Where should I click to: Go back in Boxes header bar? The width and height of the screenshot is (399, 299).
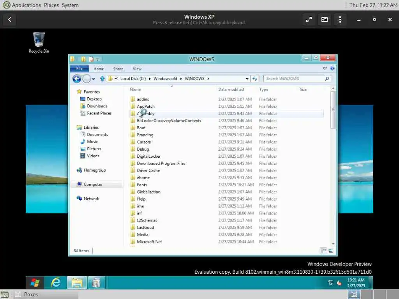click(10, 19)
